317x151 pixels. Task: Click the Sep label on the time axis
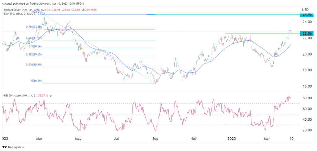point(155,139)
